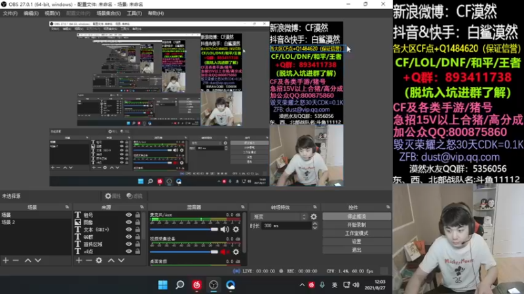
Task: Move the scene down in the Scenes list
Action: [x=38, y=260]
